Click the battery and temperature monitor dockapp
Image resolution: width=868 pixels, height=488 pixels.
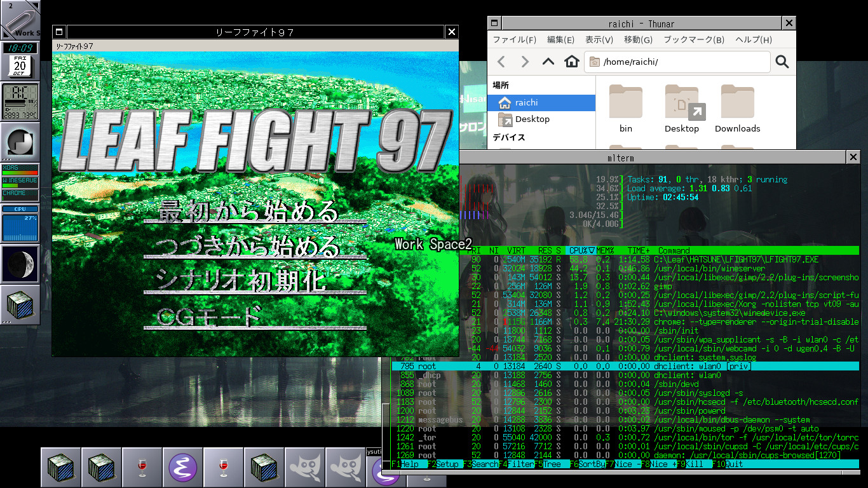tap(20, 102)
